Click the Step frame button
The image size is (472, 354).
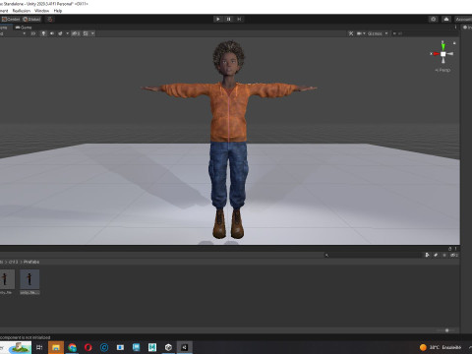click(x=239, y=19)
